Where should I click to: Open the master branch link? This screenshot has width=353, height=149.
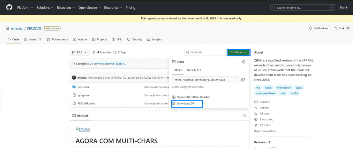point(120,64)
